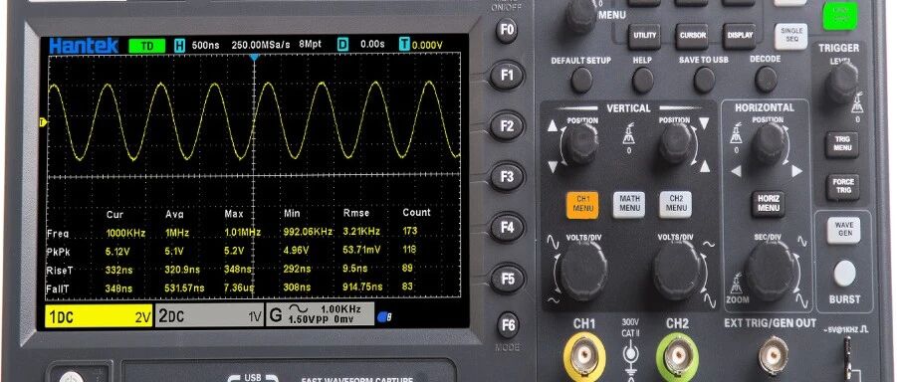Push the FORCE TRIG button
897x382 pixels.
click(x=842, y=188)
